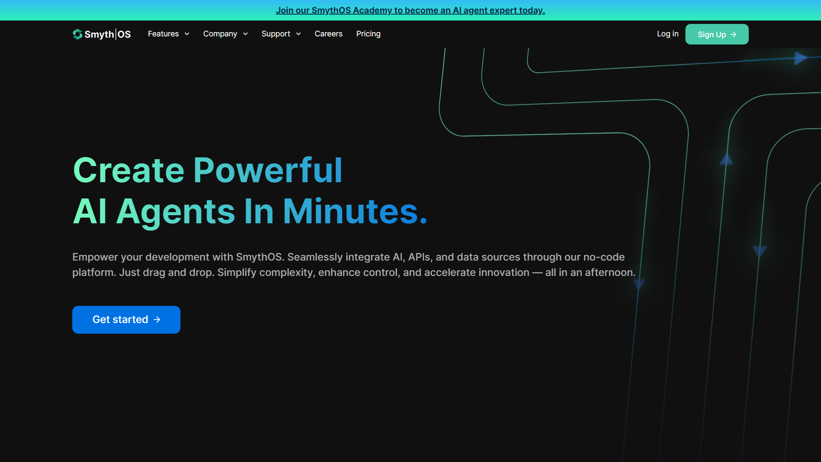Go to the Careers page

[328, 34]
